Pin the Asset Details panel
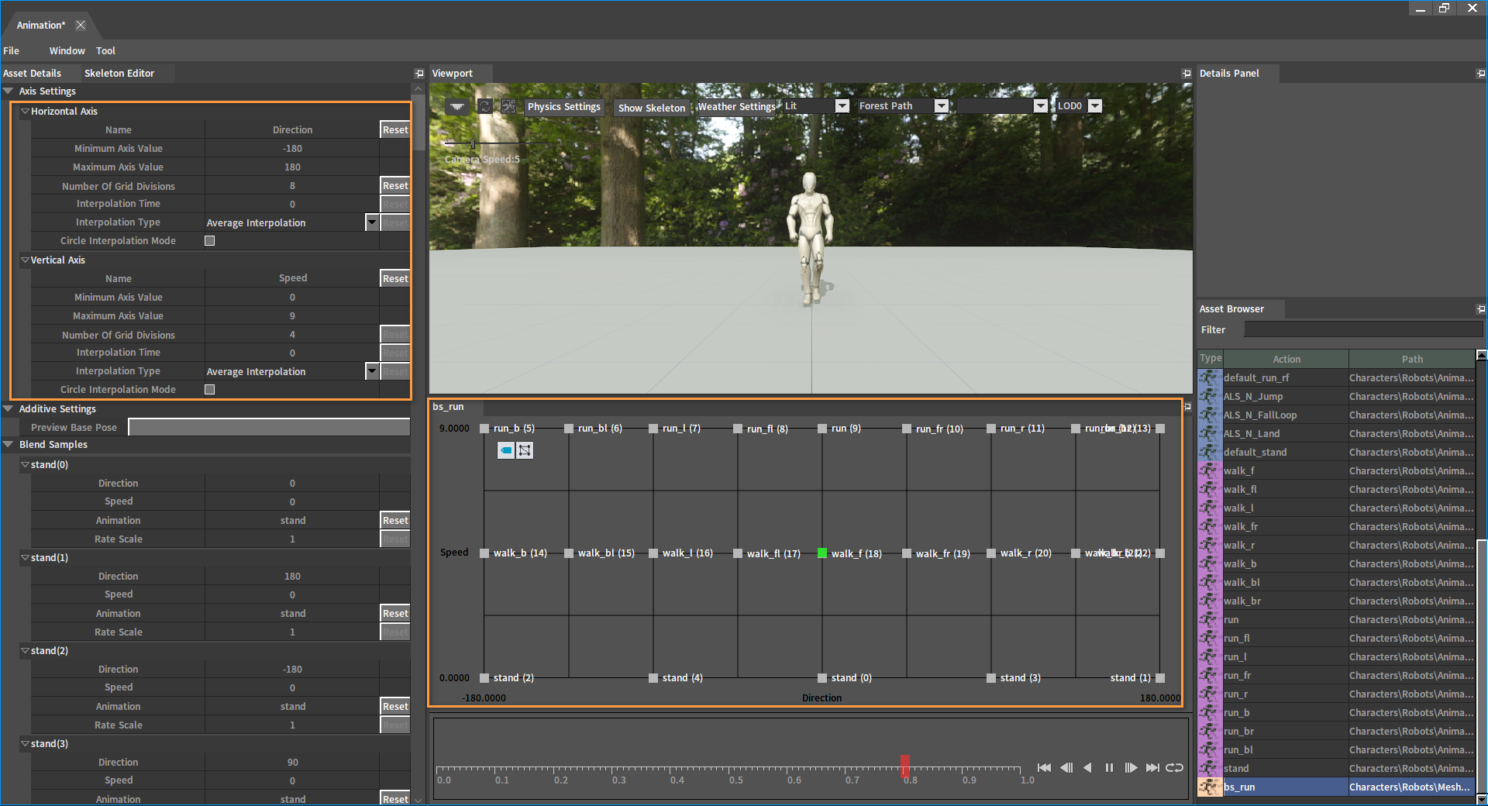Screen dimensions: 1488x806 click(x=419, y=74)
